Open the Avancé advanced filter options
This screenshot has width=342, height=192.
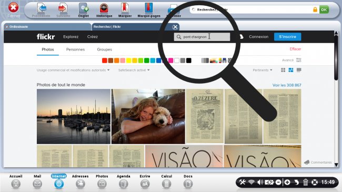(x=291, y=60)
